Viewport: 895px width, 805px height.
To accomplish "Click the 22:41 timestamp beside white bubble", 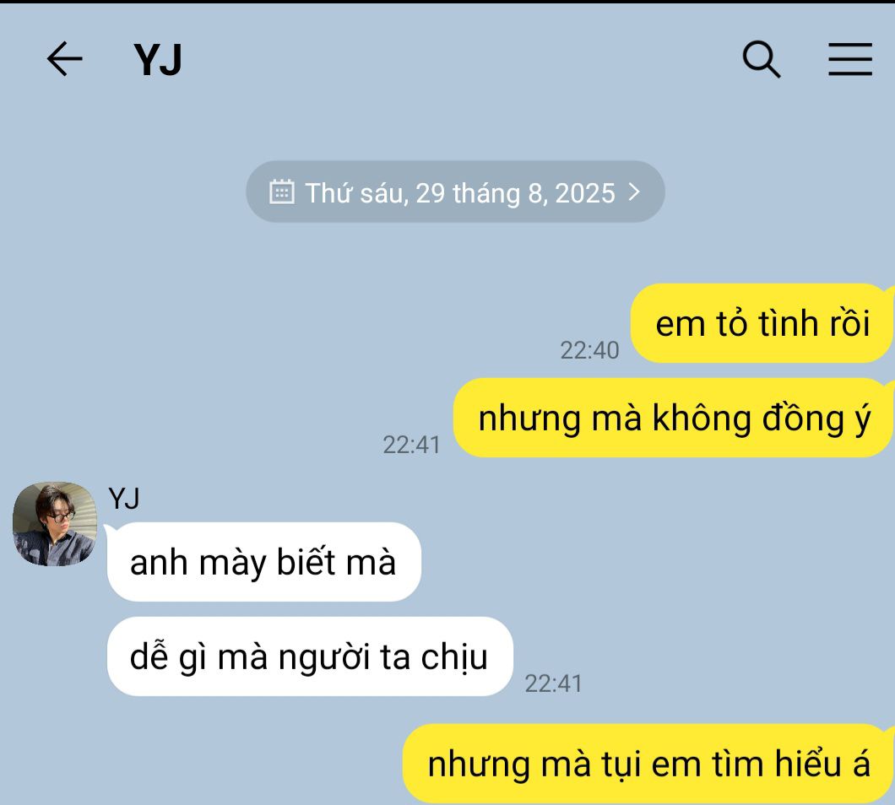I will pyautogui.click(x=553, y=683).
